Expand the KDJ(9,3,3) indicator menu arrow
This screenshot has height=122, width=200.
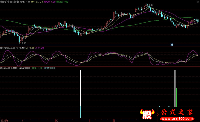tap(1, 48)
